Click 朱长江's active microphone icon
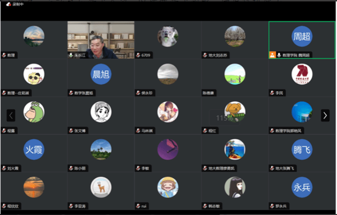337x215 pixels. pos(71,55)
